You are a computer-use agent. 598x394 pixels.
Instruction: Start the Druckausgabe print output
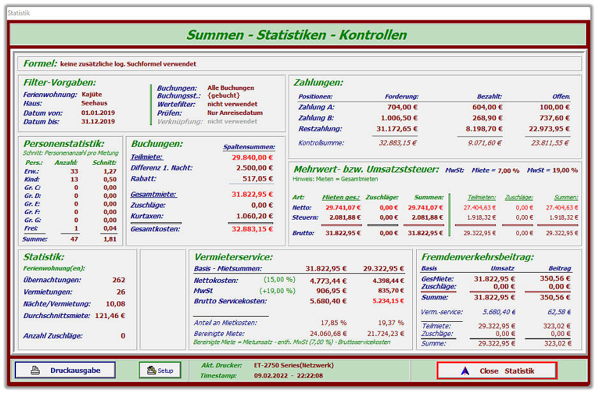65,370
